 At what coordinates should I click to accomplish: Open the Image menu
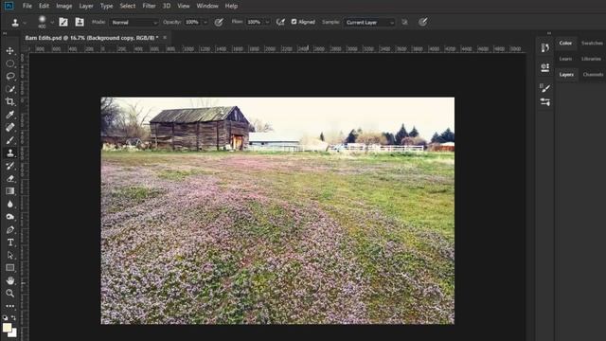63,6
